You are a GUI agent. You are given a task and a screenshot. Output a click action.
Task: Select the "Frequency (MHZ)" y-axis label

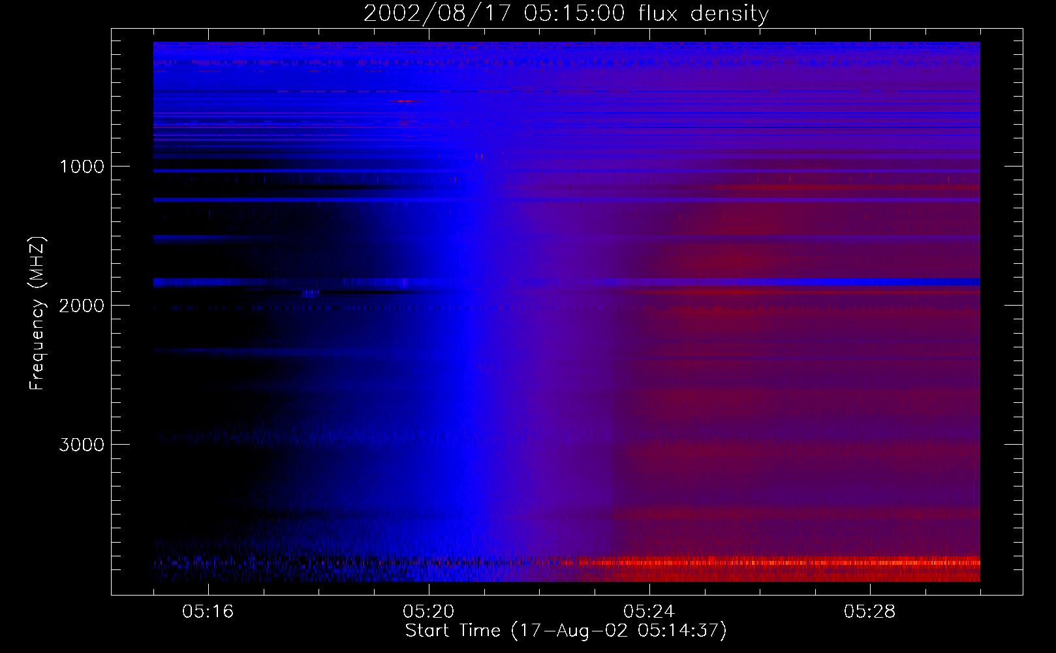click(x=37, y=313)
